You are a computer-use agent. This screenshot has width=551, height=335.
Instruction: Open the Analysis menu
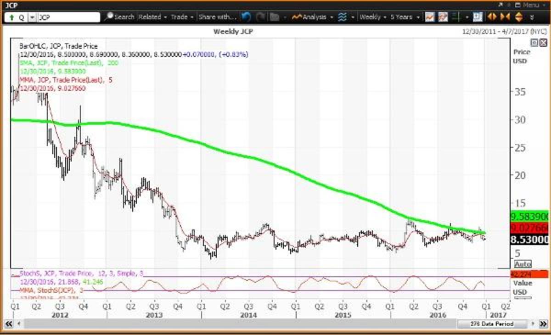coord(312,17)
